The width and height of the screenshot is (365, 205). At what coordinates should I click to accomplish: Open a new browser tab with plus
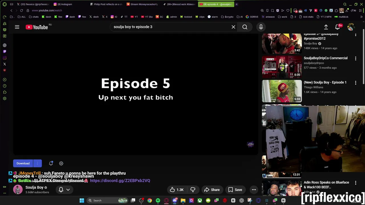[236, 4]
